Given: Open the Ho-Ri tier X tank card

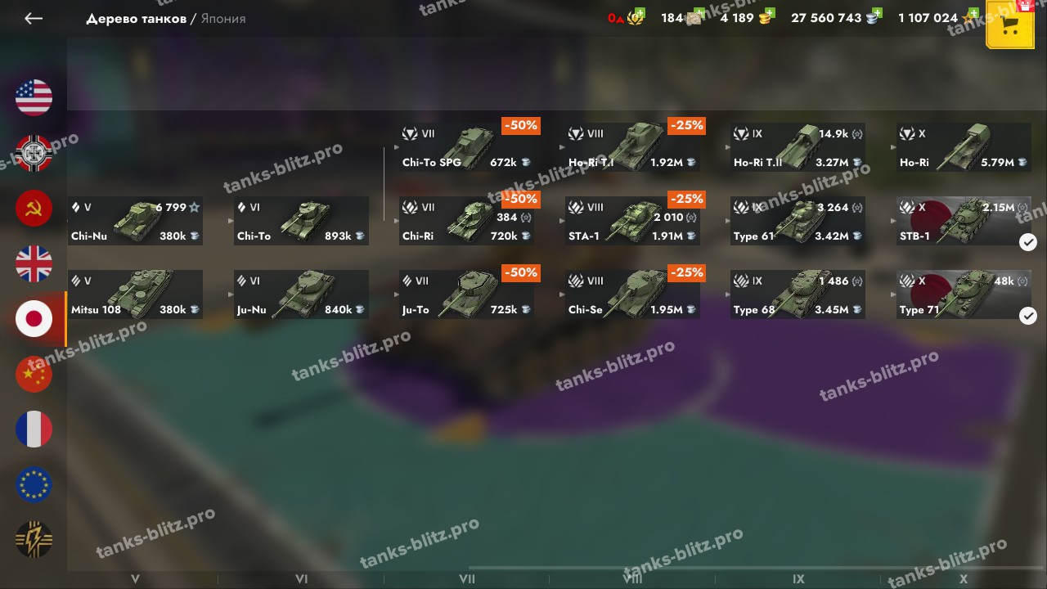Looking at the screenshot, I should 964,147.
